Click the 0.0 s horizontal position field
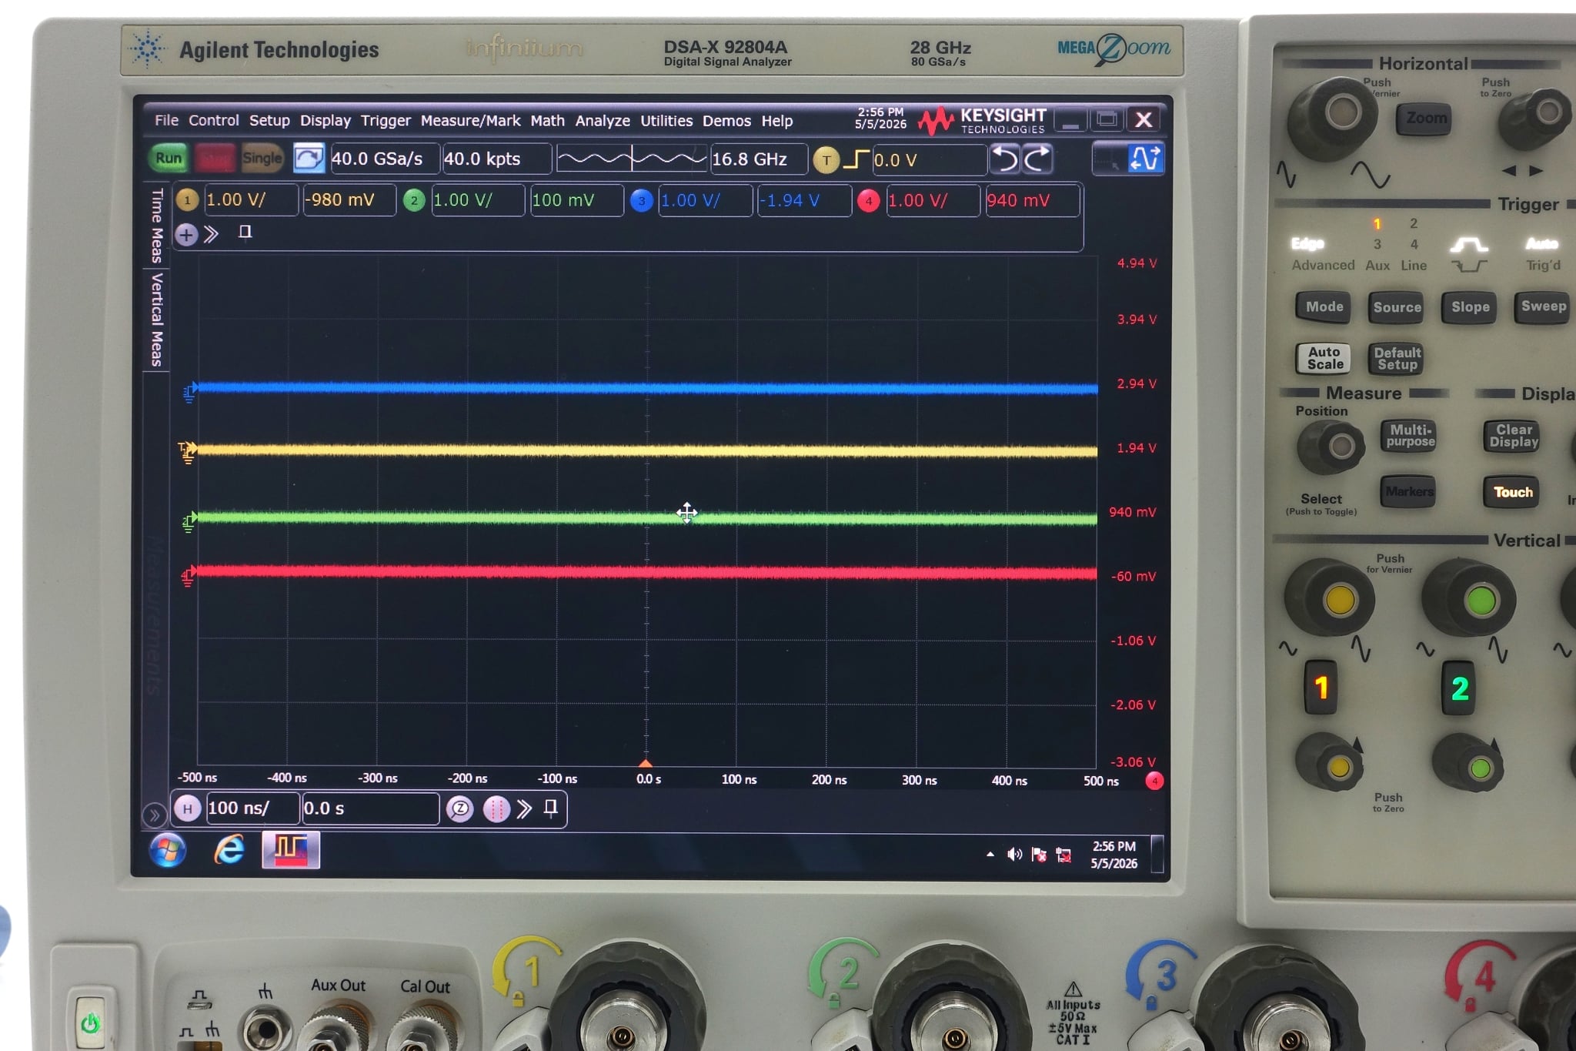Image resolution: width=1576 pixels, height=1051 pixels. (x=370, y=808)
